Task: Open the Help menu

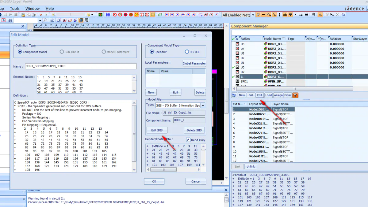Action: click(50, 9)
